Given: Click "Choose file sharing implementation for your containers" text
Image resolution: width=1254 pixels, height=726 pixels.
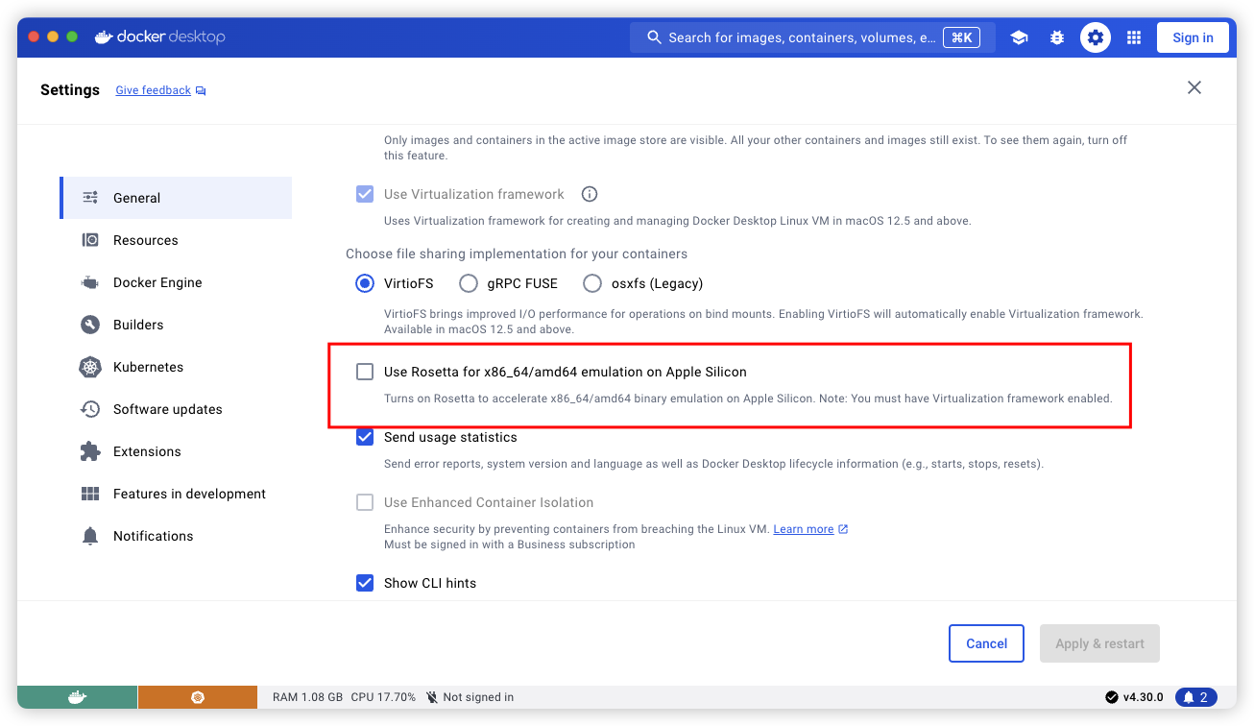Looking at the screenshot, I should point(517,254).
